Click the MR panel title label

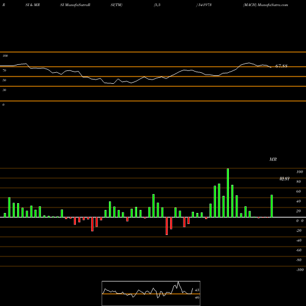click(273, 159)
